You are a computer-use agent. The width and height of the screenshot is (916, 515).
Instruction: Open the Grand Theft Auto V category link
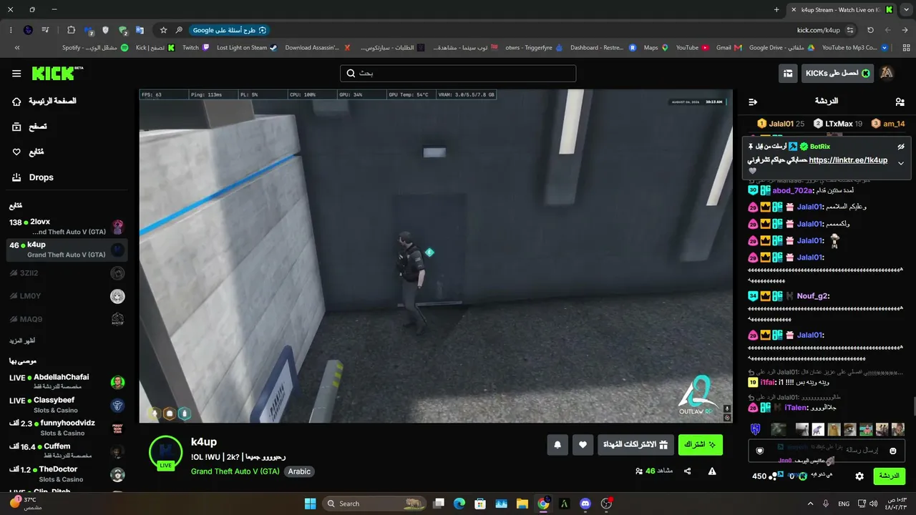coord(235,472)
